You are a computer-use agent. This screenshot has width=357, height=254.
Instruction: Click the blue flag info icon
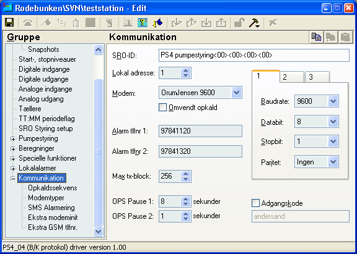point(157,23)
